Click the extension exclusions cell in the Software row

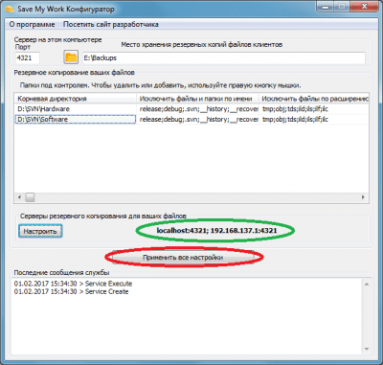(x=314, y=120)
